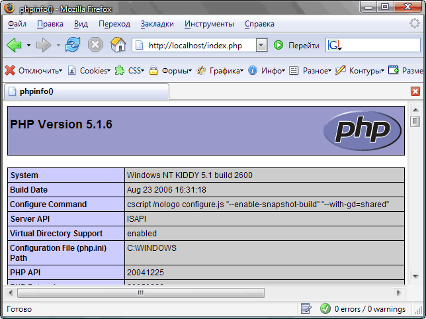Click the PHP logo image

362,130
